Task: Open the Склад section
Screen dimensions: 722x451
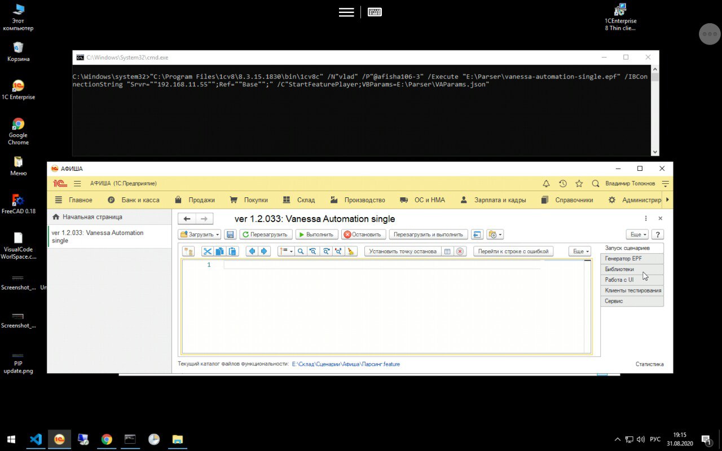Action: [x=298, y=200]
